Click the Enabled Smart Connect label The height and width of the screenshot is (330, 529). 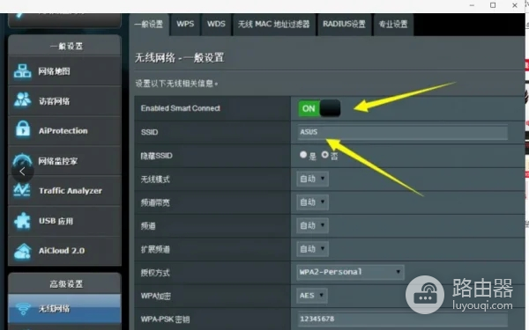(181, 108)
